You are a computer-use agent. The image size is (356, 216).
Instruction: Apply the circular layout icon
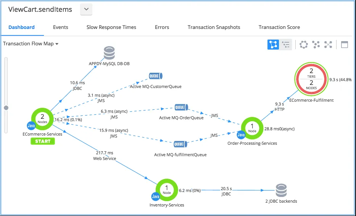point(304,45)
